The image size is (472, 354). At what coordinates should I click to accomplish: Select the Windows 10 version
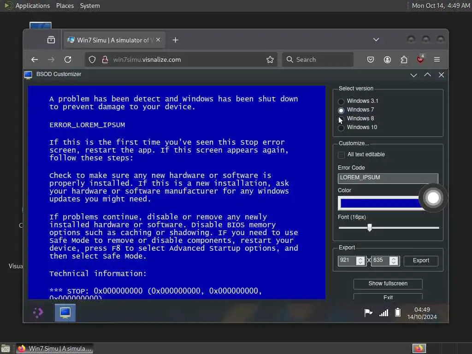click(341, 128)
